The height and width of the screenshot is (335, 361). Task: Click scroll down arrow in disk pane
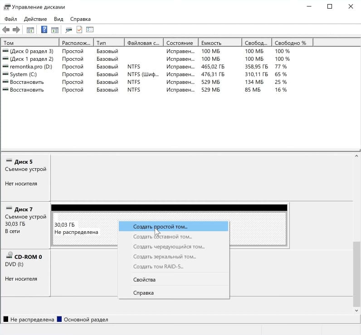coord(356,311)
